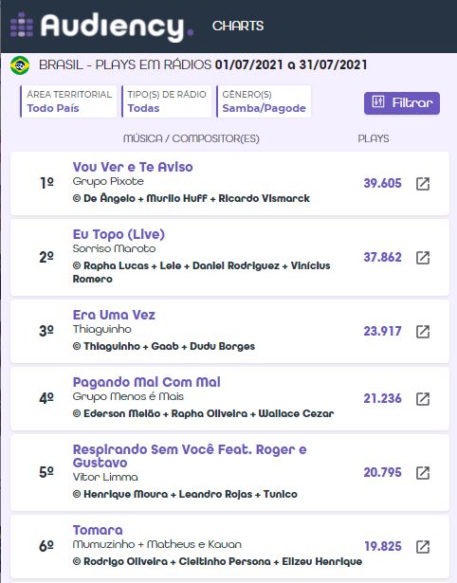This screenshot has width=457, height=583.
Task: Click the 39.605 plays count
Action: [383, 183]
